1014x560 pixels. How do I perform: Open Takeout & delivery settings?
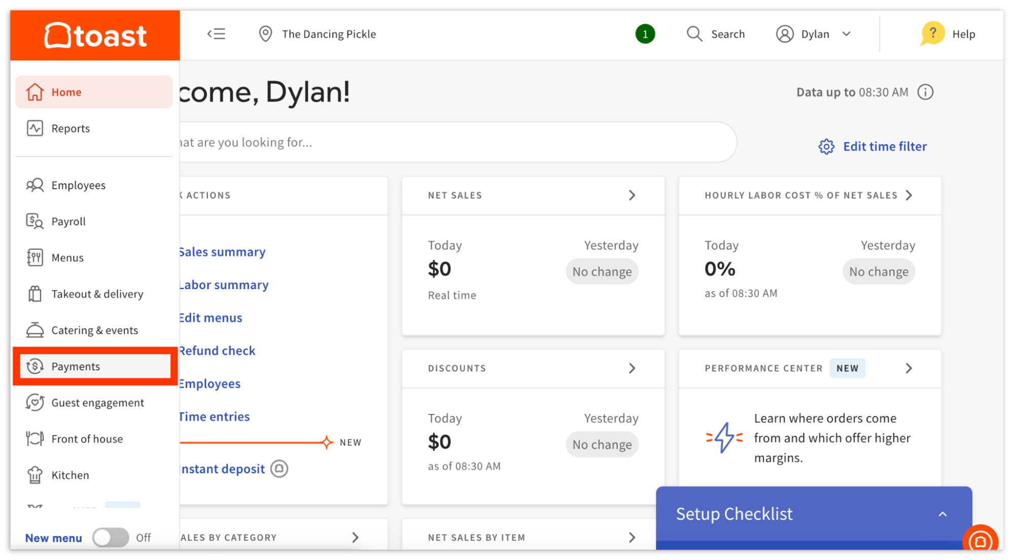[x=96, y=294]
